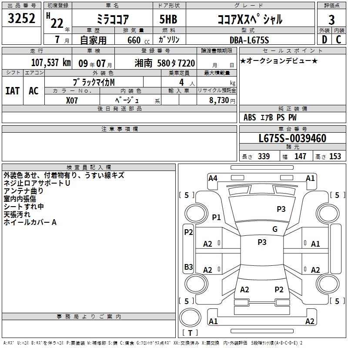Select the ホイールカバー A inspector note
Viewport: 348px width, 348px height.
[x=30, y=222]
